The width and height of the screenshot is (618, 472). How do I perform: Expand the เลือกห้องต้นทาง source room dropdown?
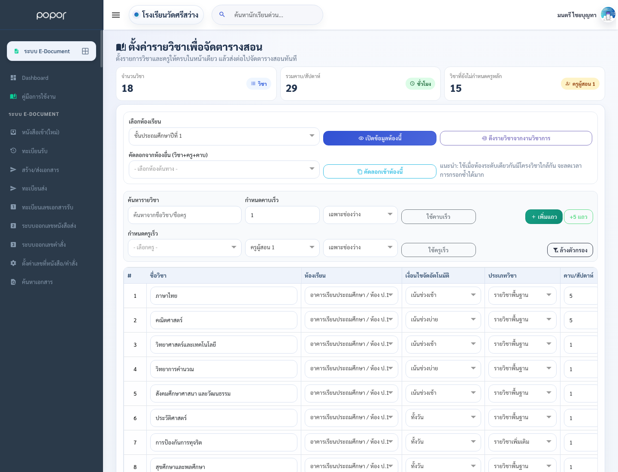[224, 169]
